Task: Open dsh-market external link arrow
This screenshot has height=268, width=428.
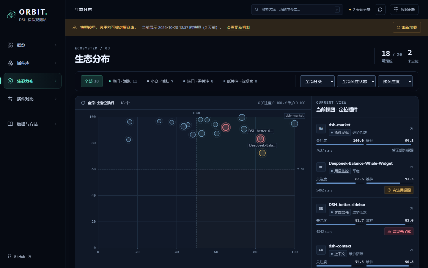Action: click(x=411, y=129)
